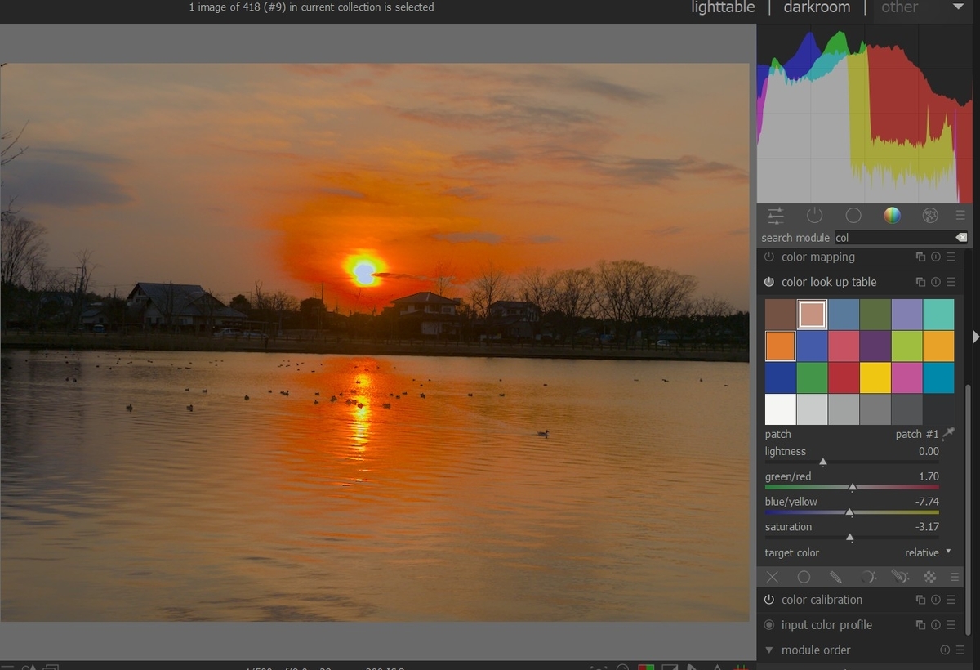Clear the search module text field
The image size is (980, 670).
961,238
